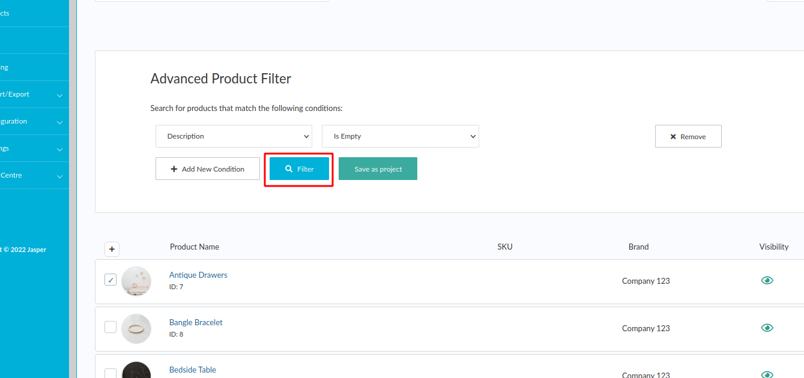Toggle visibility eye for Antique Drawers
The width and height of the screenshot is (804, 378).
coord(767,280)
